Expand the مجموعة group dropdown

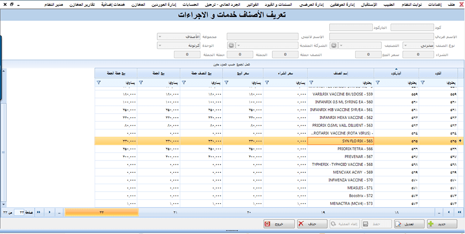pos(160,36)
